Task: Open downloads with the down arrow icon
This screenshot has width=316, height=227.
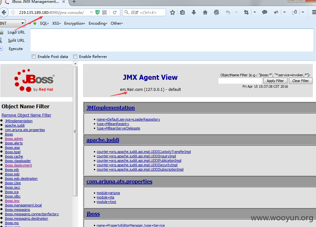Action: pos(194,12)
